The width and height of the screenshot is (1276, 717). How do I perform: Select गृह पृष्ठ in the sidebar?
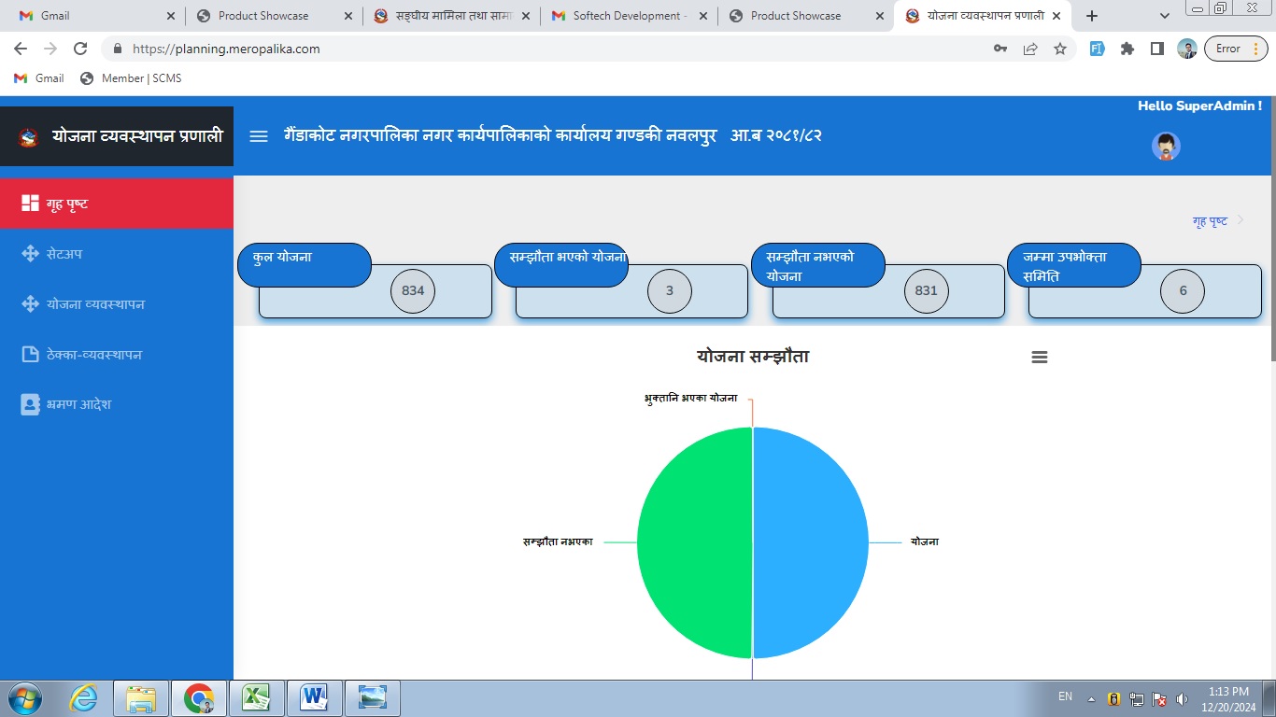point(67,204)
